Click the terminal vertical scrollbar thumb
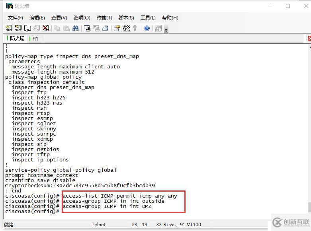The height and width of the screenshot is (231, 311). pyautogui.click(x=310, y=207)
